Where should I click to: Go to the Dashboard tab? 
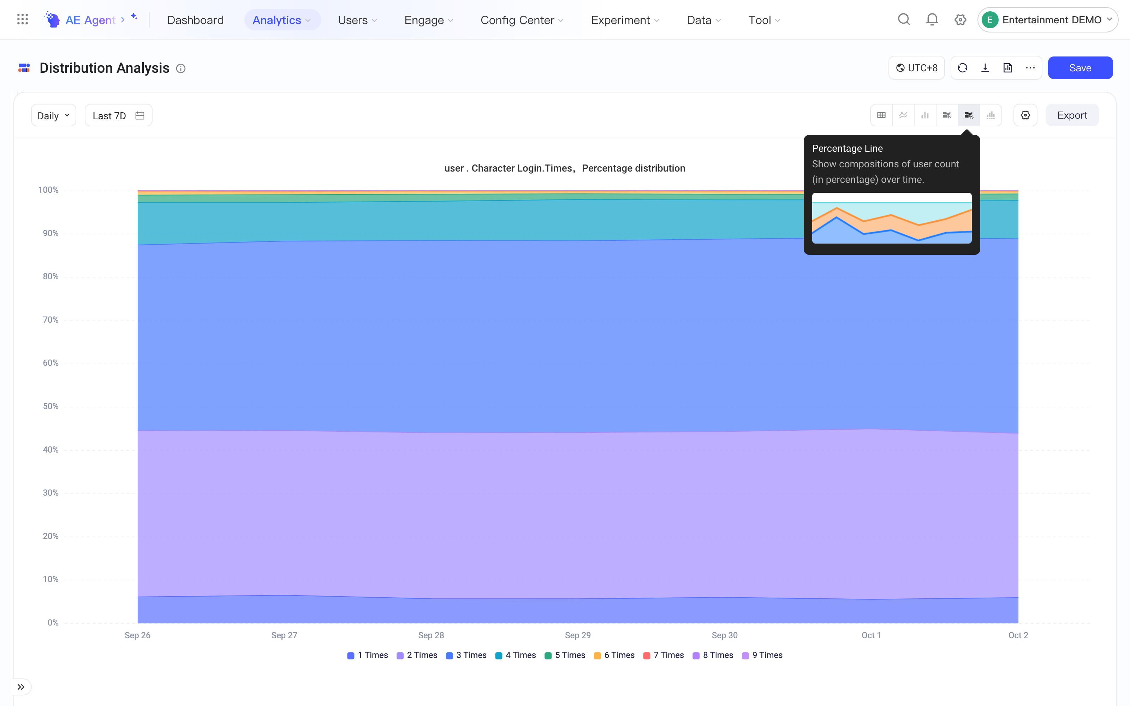(195, 20)
